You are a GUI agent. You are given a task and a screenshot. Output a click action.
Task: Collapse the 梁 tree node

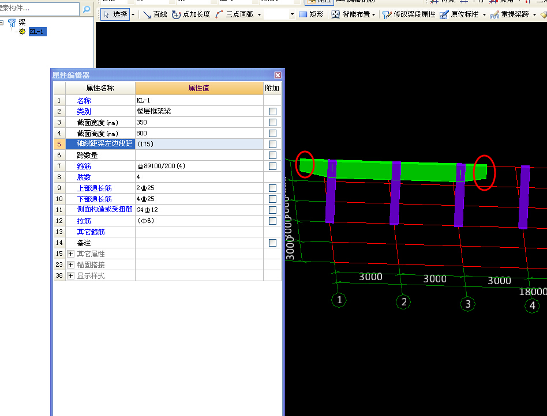click(2, 22)
